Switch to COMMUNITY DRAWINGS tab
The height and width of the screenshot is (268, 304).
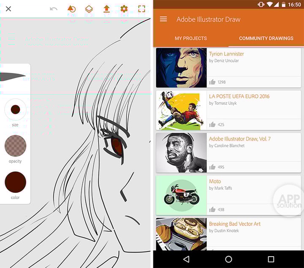click(266, 38)
